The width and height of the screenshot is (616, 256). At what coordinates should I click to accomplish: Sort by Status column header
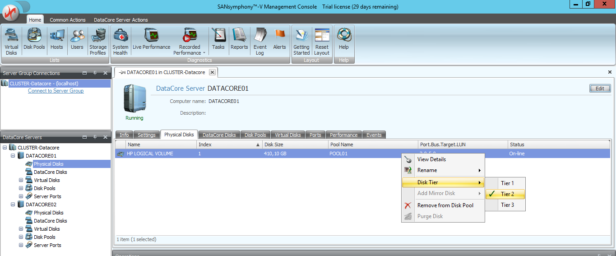tap(559, 144)
